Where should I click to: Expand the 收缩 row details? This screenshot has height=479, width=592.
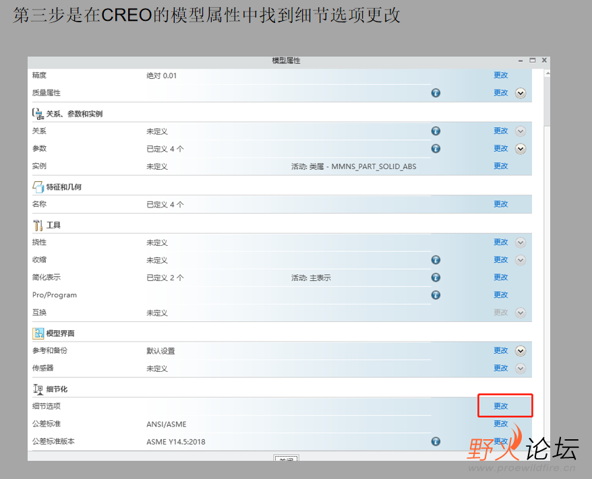(x=521, y=260)
